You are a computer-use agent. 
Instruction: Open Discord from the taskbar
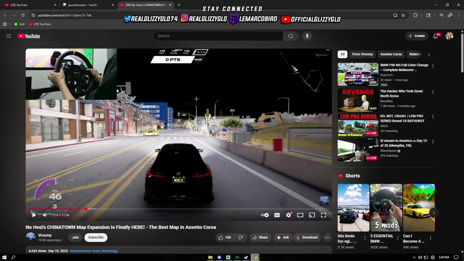click(x=219, y=257)
